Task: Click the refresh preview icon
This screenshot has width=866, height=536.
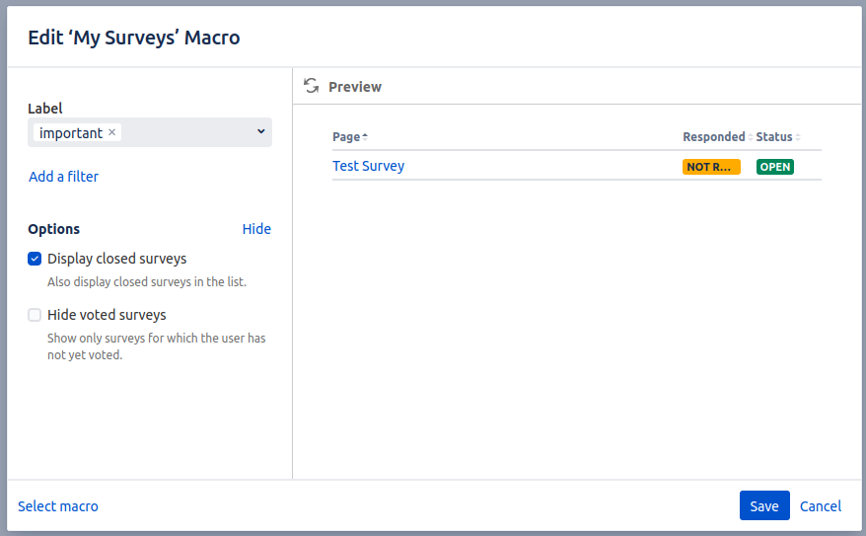Action: [312, 86]
